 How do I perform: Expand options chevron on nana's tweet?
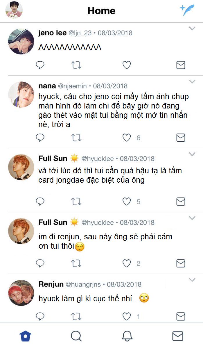tap(192, 81)
